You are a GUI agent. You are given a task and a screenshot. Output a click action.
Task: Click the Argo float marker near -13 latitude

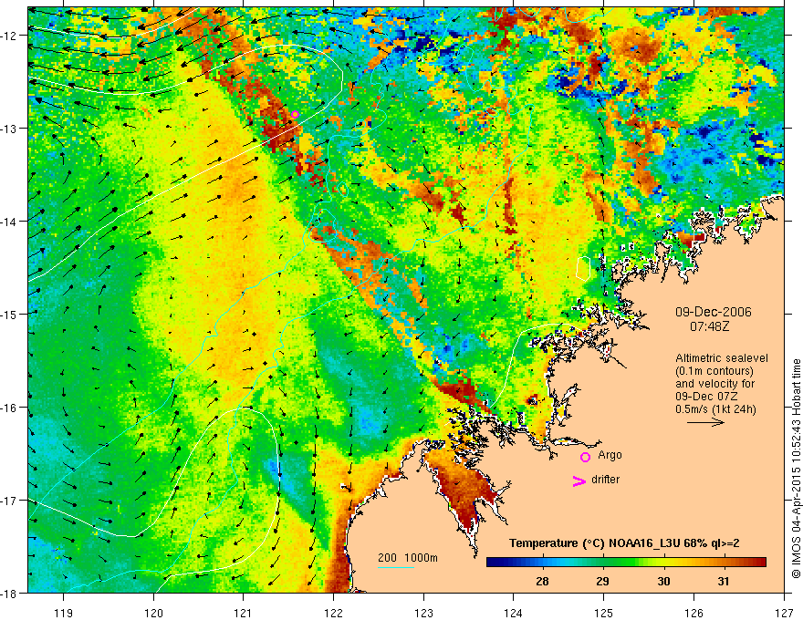[x=295, y=114]
